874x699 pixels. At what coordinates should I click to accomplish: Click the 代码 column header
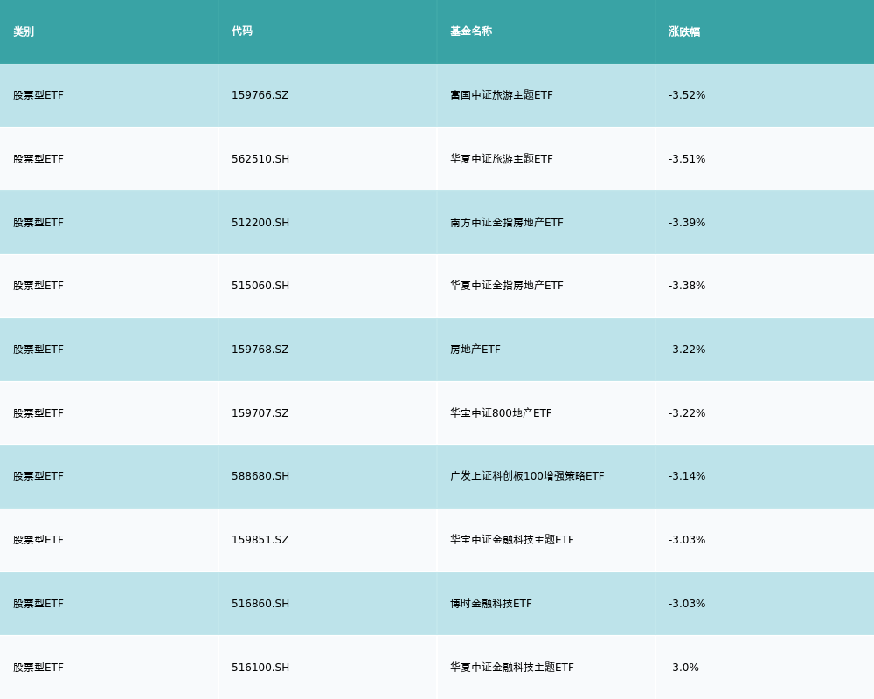242,31
